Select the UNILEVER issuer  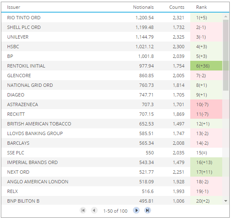point(18,37)
